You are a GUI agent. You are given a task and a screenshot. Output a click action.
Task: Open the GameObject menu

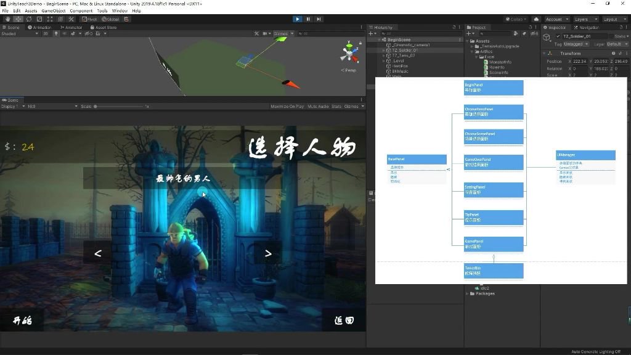(x=54, y=10)
